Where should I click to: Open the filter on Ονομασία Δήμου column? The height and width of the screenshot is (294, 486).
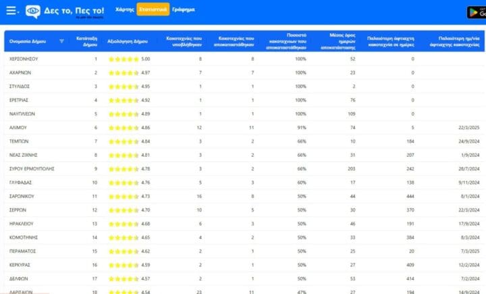click(62, 41)
